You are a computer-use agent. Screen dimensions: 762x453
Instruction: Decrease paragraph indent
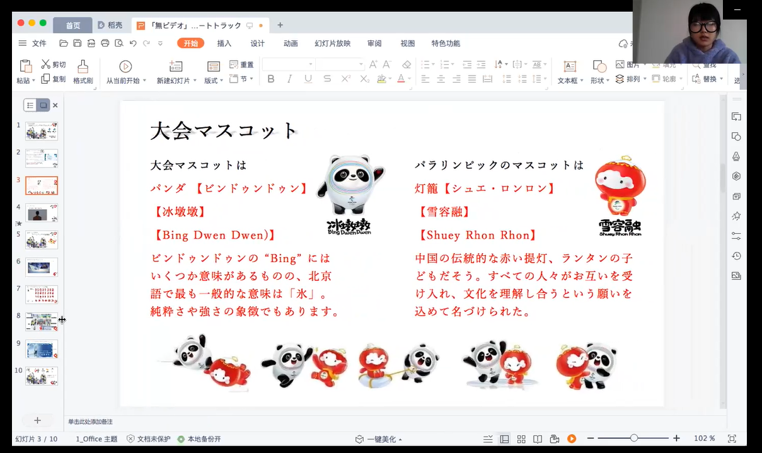[x=467, y=64]
